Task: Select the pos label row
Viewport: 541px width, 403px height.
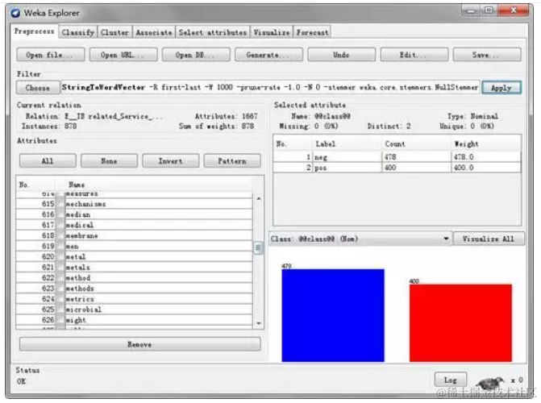Action: pyautogui.click(x=397, y=168)
